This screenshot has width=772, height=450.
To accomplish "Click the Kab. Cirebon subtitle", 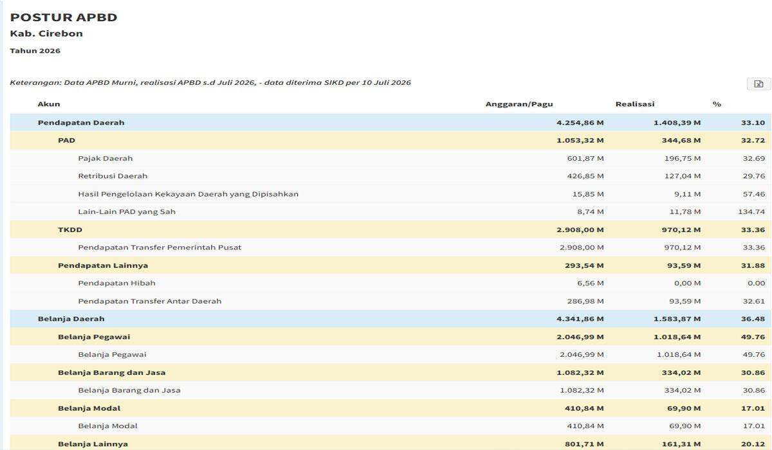I will 46,33.
